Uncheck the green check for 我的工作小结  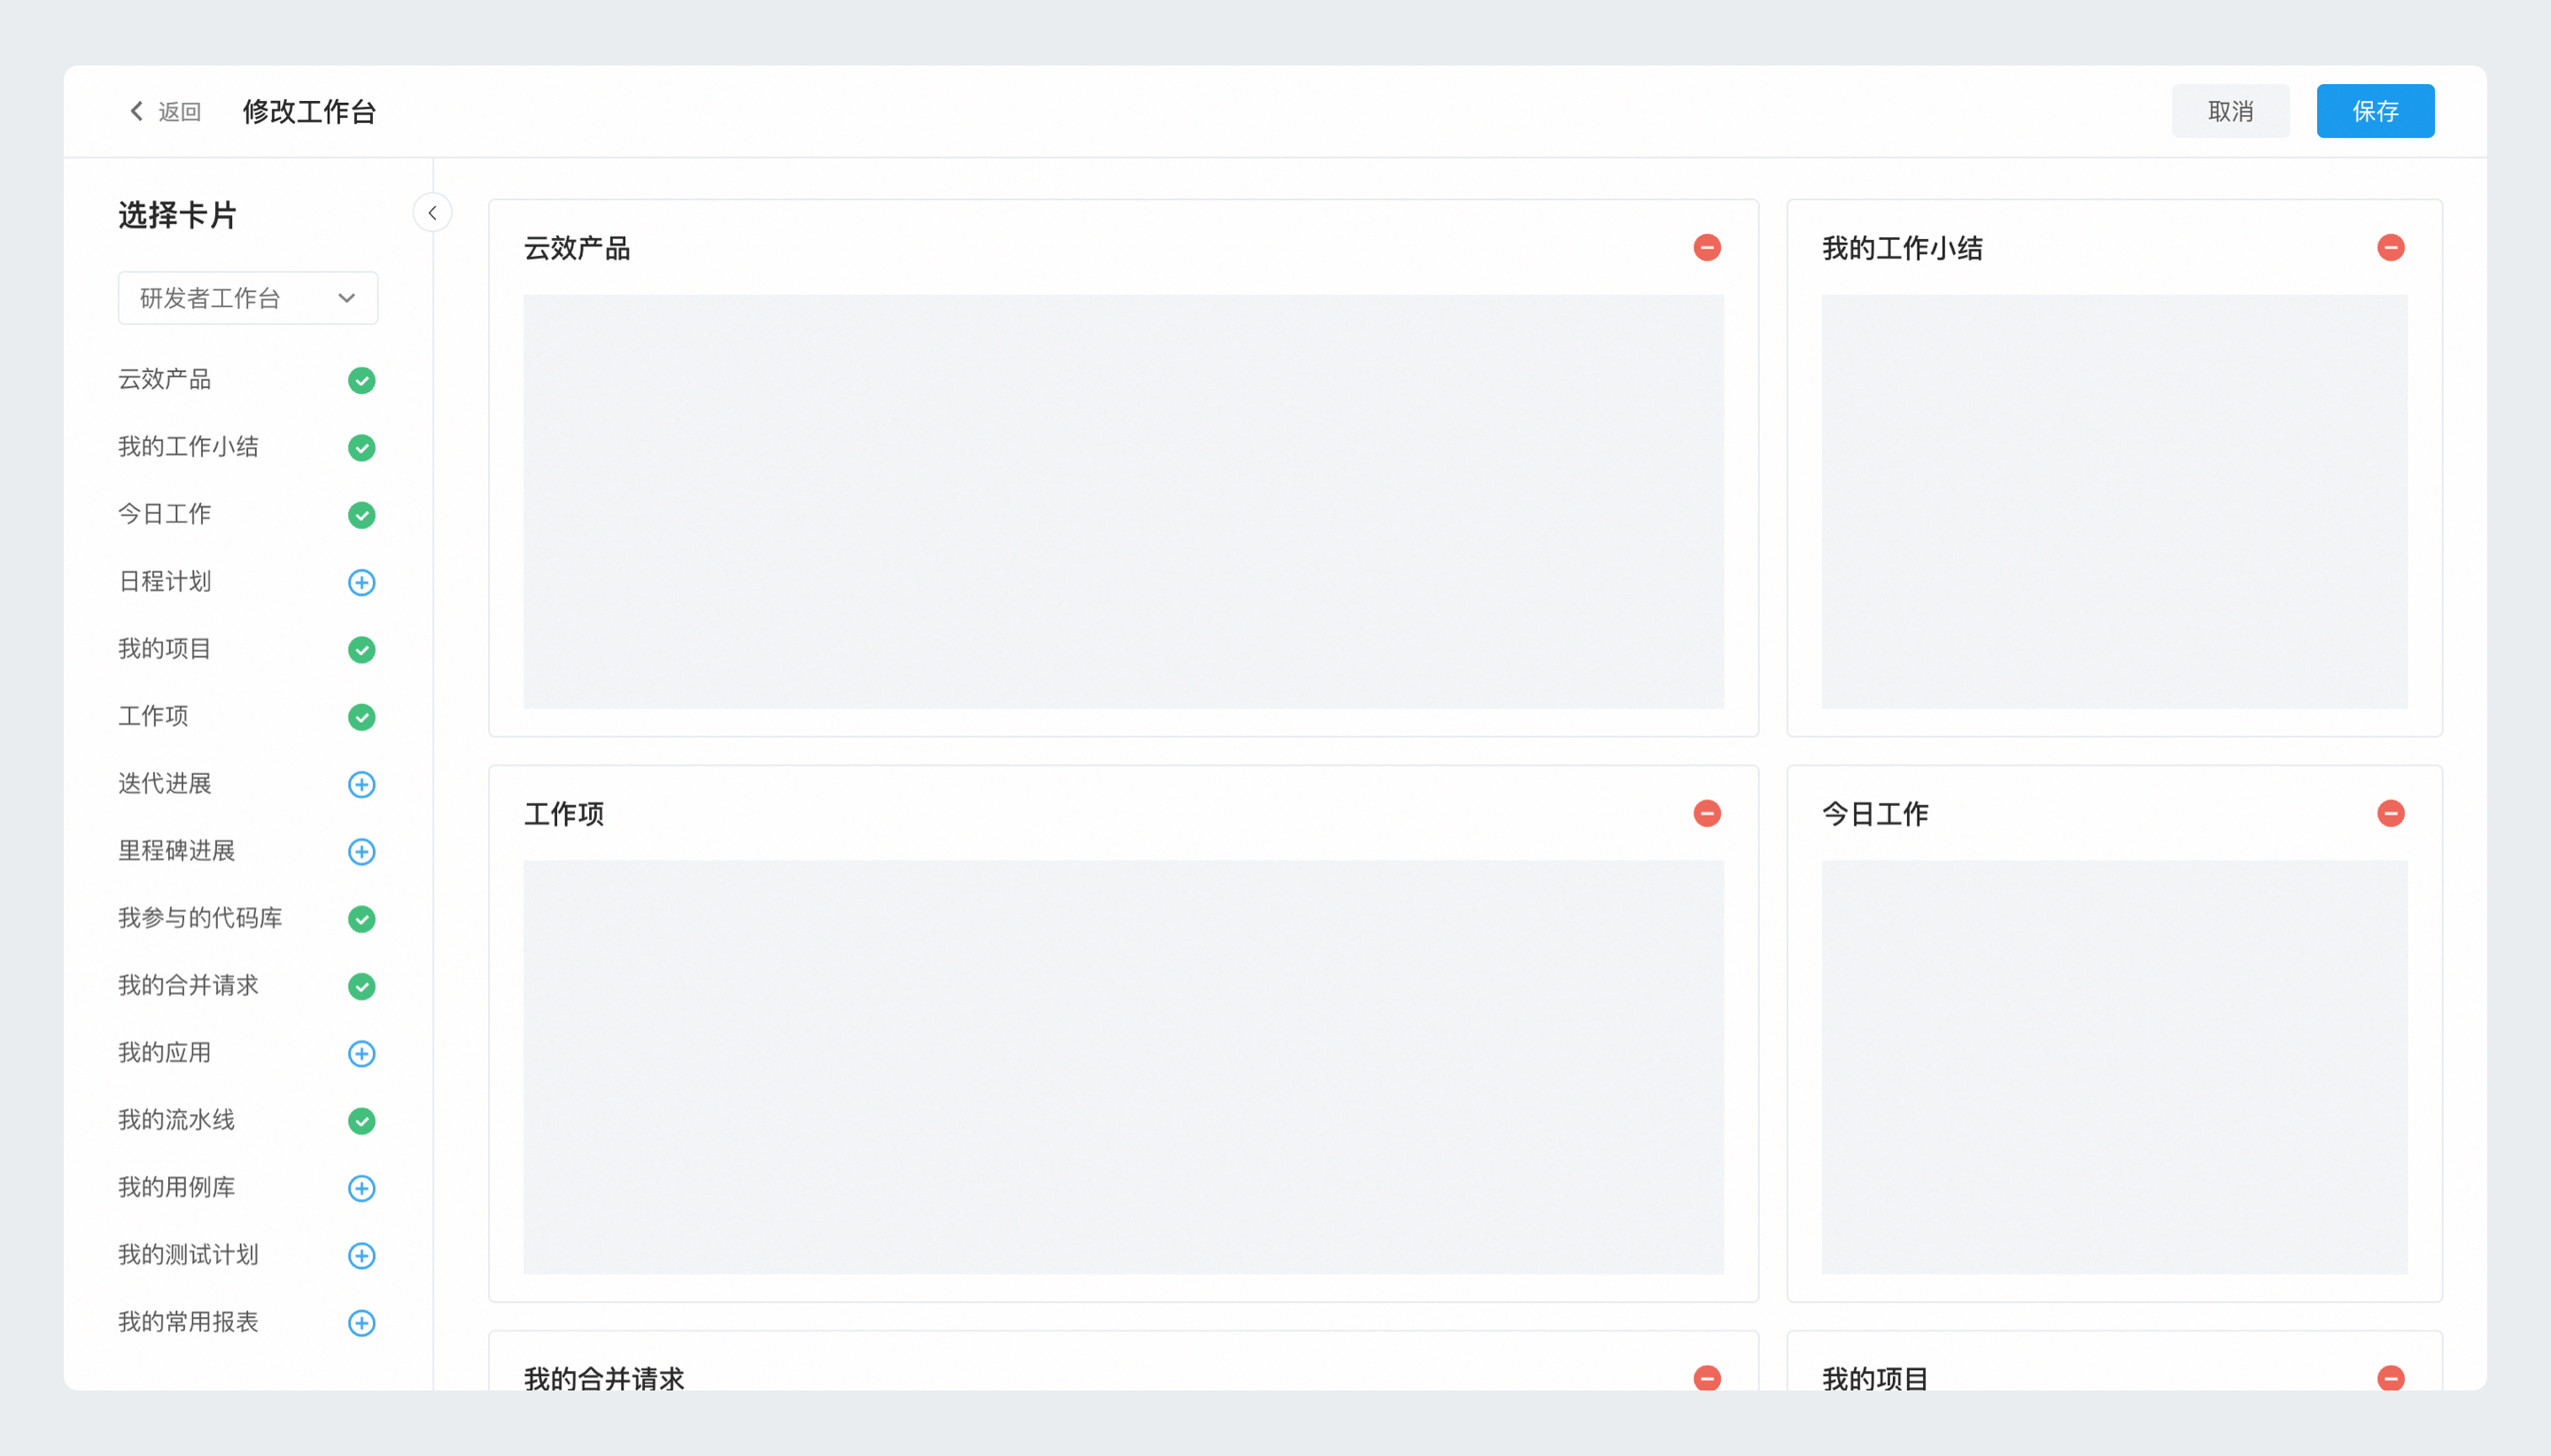click(361, 447)
